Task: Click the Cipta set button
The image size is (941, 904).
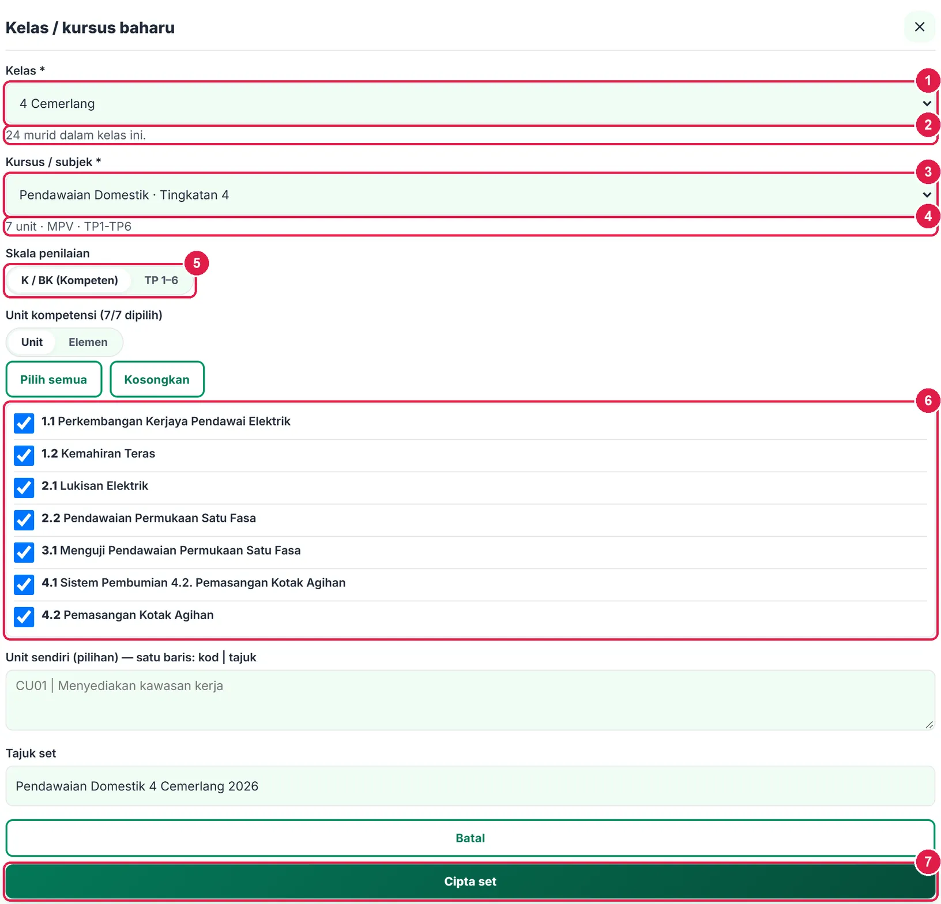Action: 470,881
